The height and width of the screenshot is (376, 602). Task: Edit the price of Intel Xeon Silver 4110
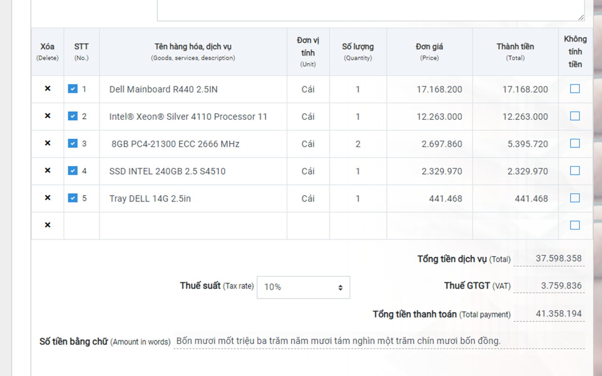[430, 117]
